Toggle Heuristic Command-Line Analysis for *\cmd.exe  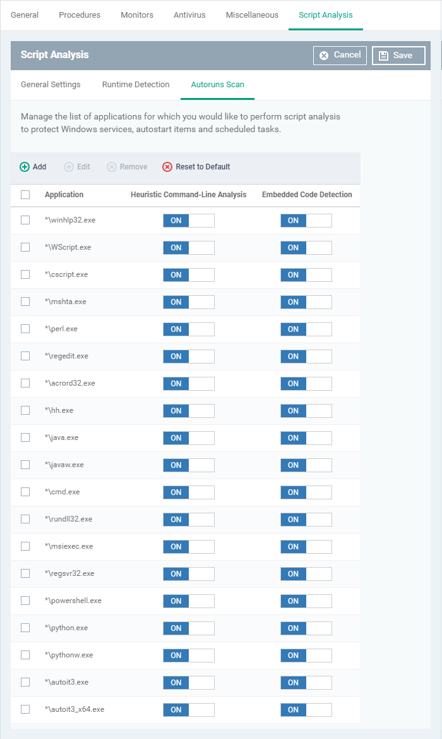[189, 492]
